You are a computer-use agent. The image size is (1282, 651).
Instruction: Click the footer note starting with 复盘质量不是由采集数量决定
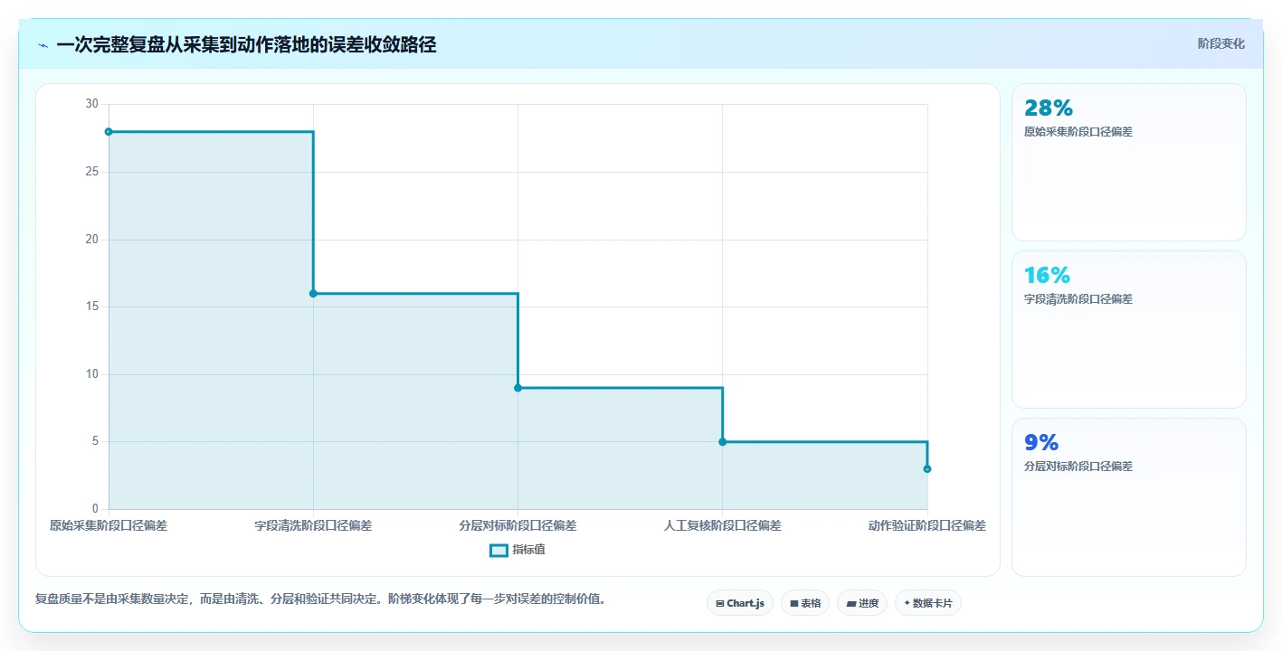pyautogui.click(x=320, y=599)
